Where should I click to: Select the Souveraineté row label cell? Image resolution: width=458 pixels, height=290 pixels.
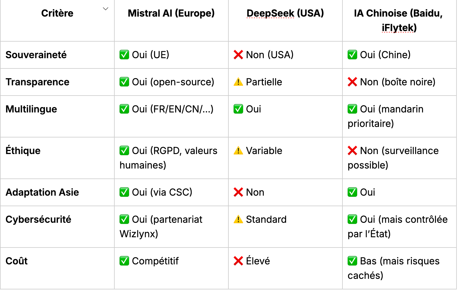coord(57,55)
